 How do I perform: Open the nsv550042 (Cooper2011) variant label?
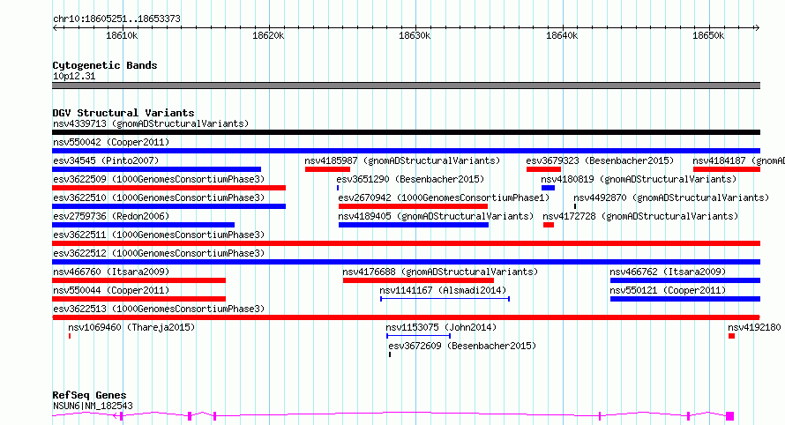(x=111, y=142)
